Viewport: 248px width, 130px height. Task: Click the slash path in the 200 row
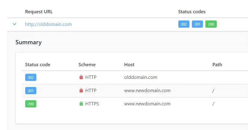tap(213, 104)
